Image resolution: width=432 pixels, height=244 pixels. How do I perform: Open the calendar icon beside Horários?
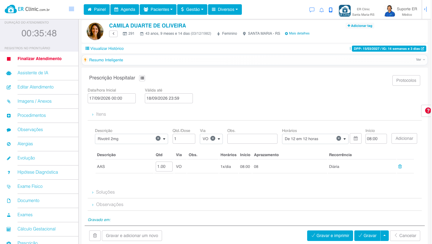(x=356, y=139)
